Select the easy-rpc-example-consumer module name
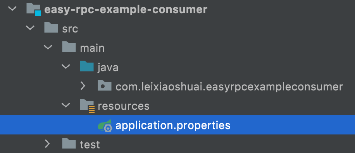This screenshot has height=153, width=355. (126, 10)
